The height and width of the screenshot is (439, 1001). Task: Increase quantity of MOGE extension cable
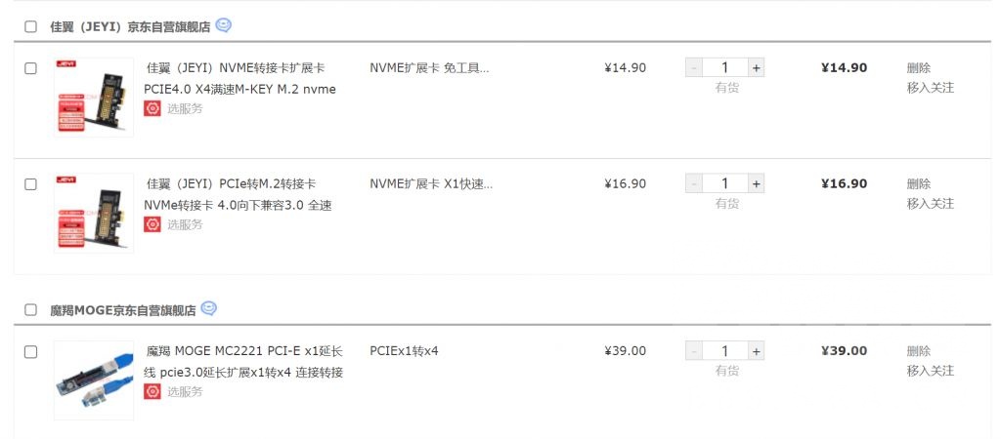(756, 351)
